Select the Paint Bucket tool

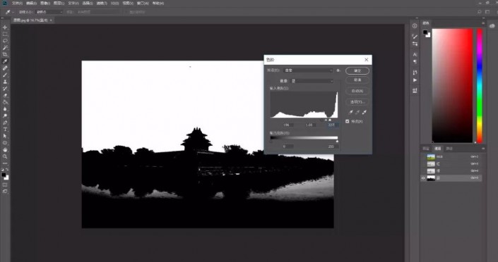(5, 102)
